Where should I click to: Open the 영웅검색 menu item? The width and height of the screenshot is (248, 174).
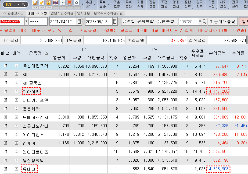coord(176,4)
